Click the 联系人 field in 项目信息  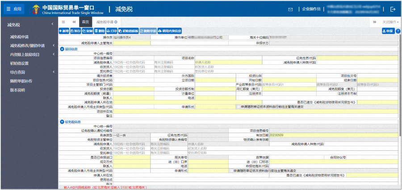[x=134, y=98]
